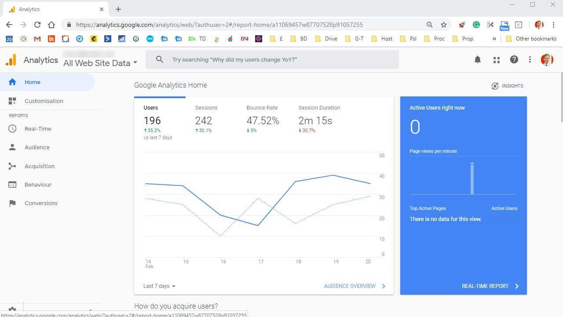Expand the hidden bookmarks overflow chevron
Screen dimensions: 563x317
[x=494, y=39]
